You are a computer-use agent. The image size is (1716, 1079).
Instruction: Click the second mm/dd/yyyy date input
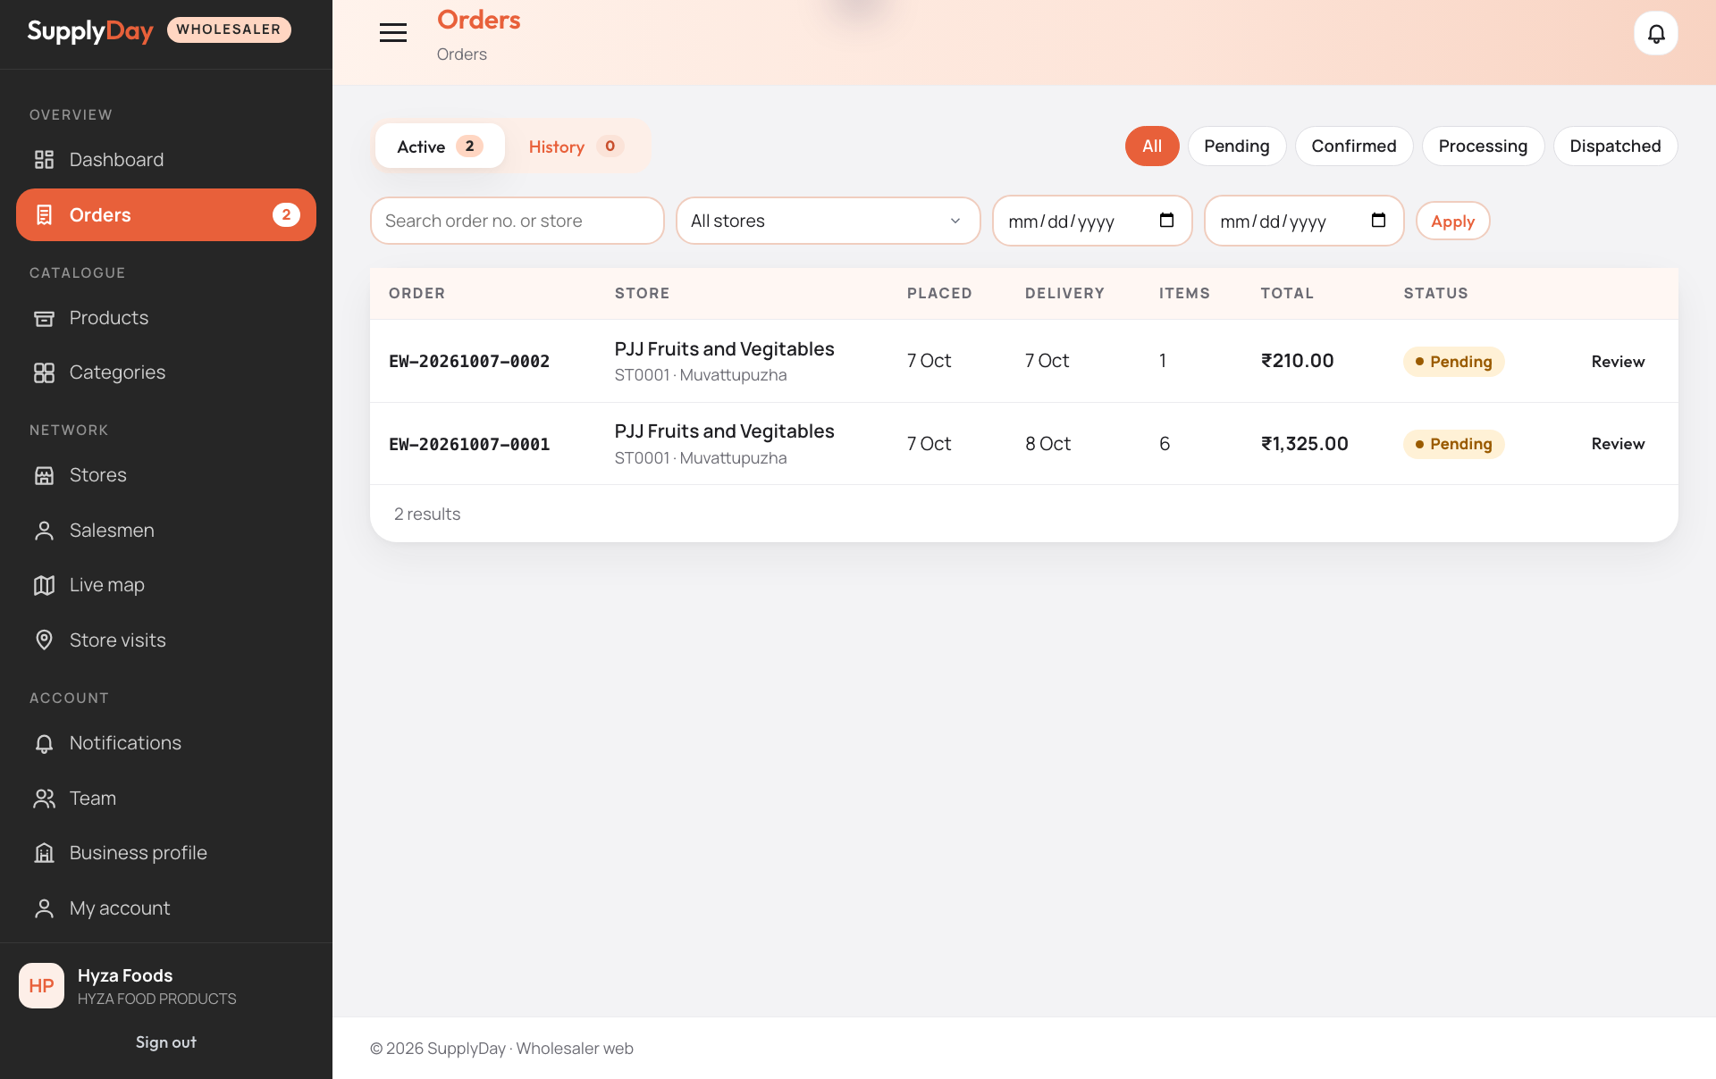(x=1304, y=221)
